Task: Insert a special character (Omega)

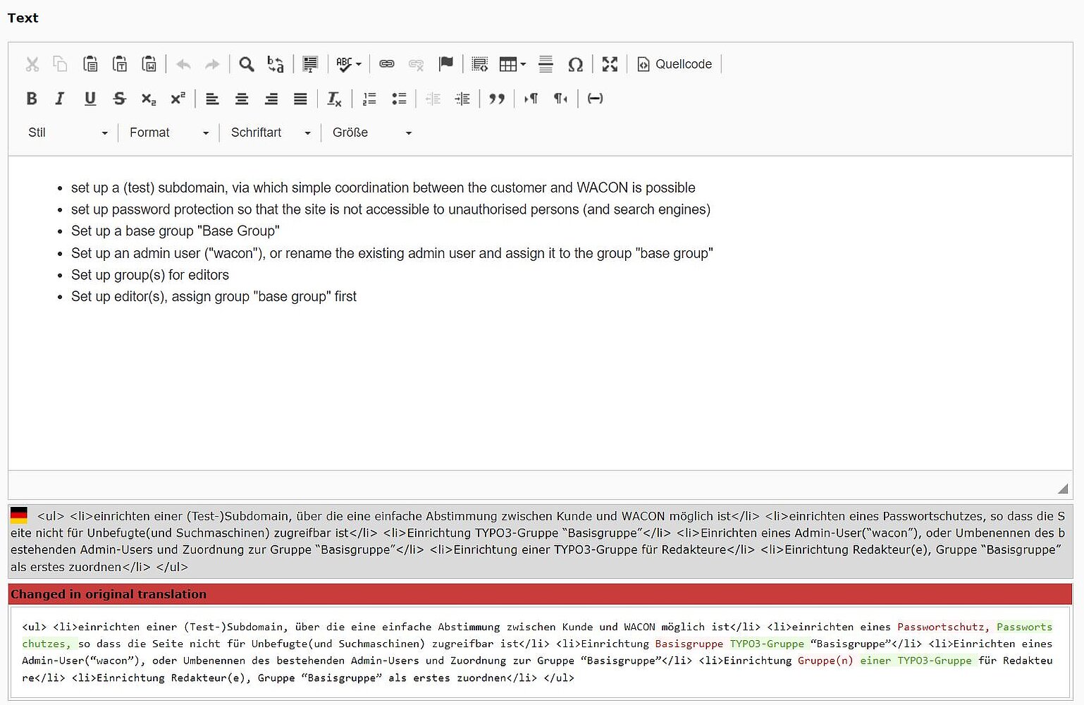Action: click(x=575, y=64)
